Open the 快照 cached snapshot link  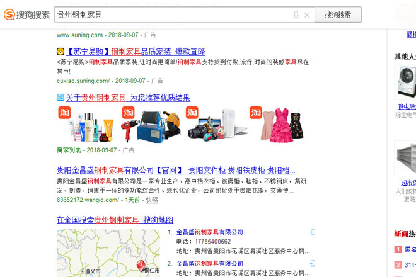tap(152, 200)
